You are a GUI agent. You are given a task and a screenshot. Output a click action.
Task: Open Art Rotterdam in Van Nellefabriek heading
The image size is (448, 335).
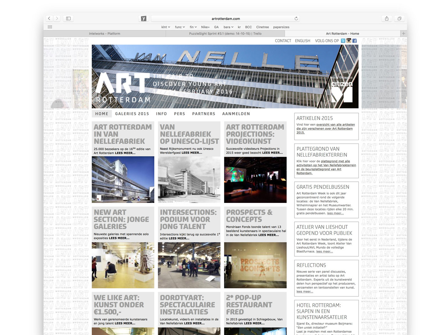point(123,134)
